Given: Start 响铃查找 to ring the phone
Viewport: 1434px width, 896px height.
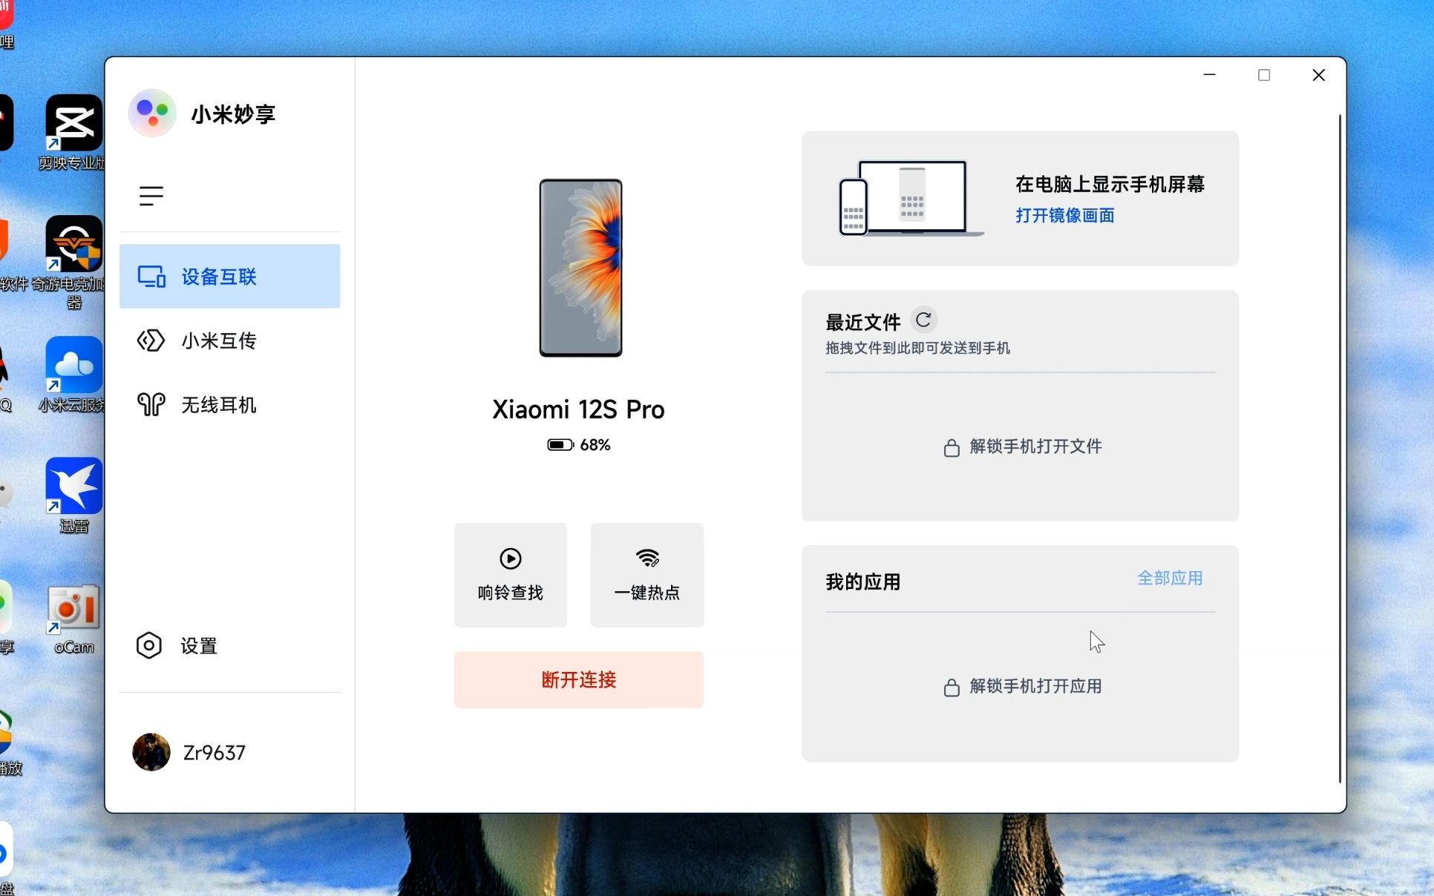Looking at the screenshot, I should click(x=511, y=575).
